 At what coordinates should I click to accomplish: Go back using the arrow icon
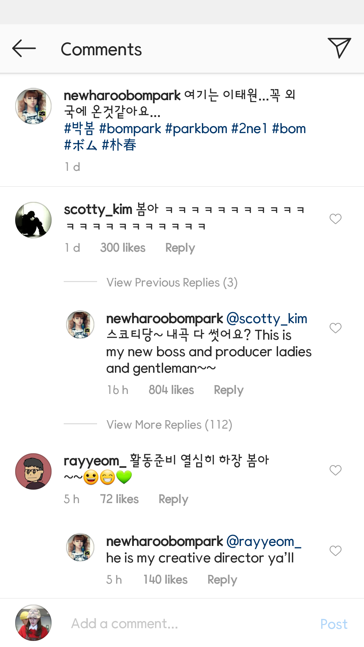point(24,49)
